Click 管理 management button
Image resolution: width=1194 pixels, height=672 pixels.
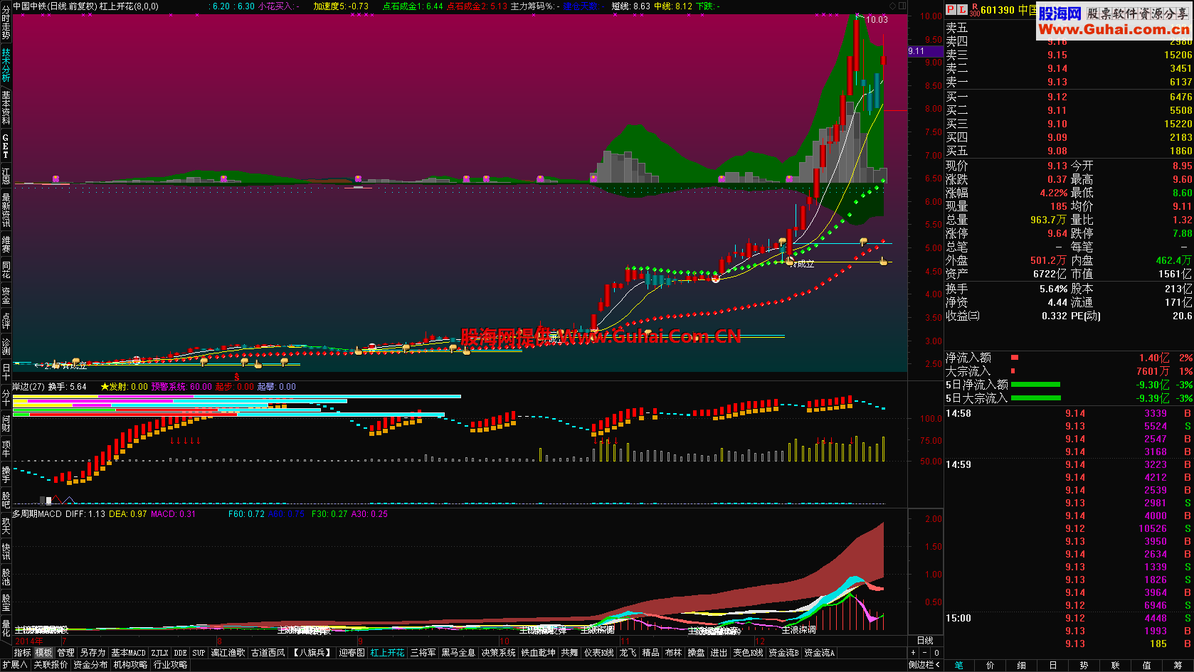[66, 653]
